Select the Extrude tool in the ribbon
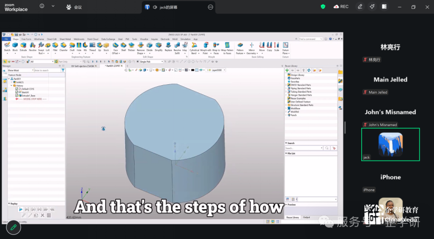Screen dimensions: 434x239 click(x=24, y=47)
